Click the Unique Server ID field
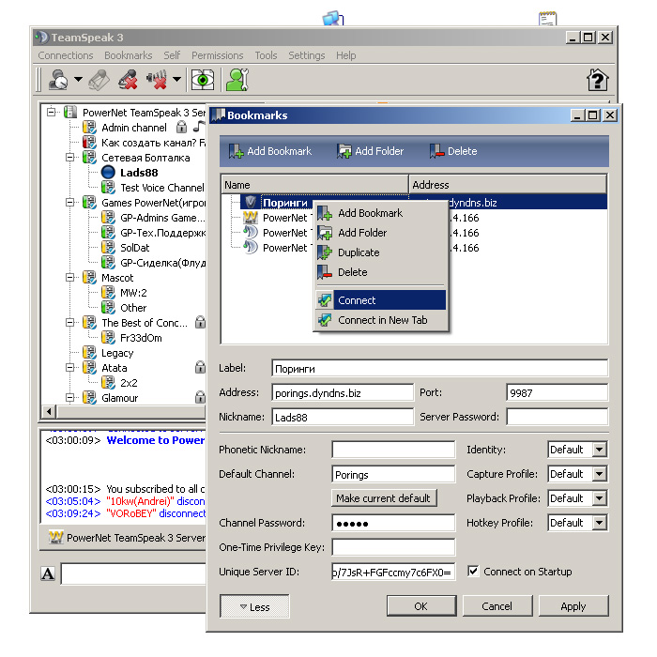Viewport: 657px width, 657px height. coord(393,572)
